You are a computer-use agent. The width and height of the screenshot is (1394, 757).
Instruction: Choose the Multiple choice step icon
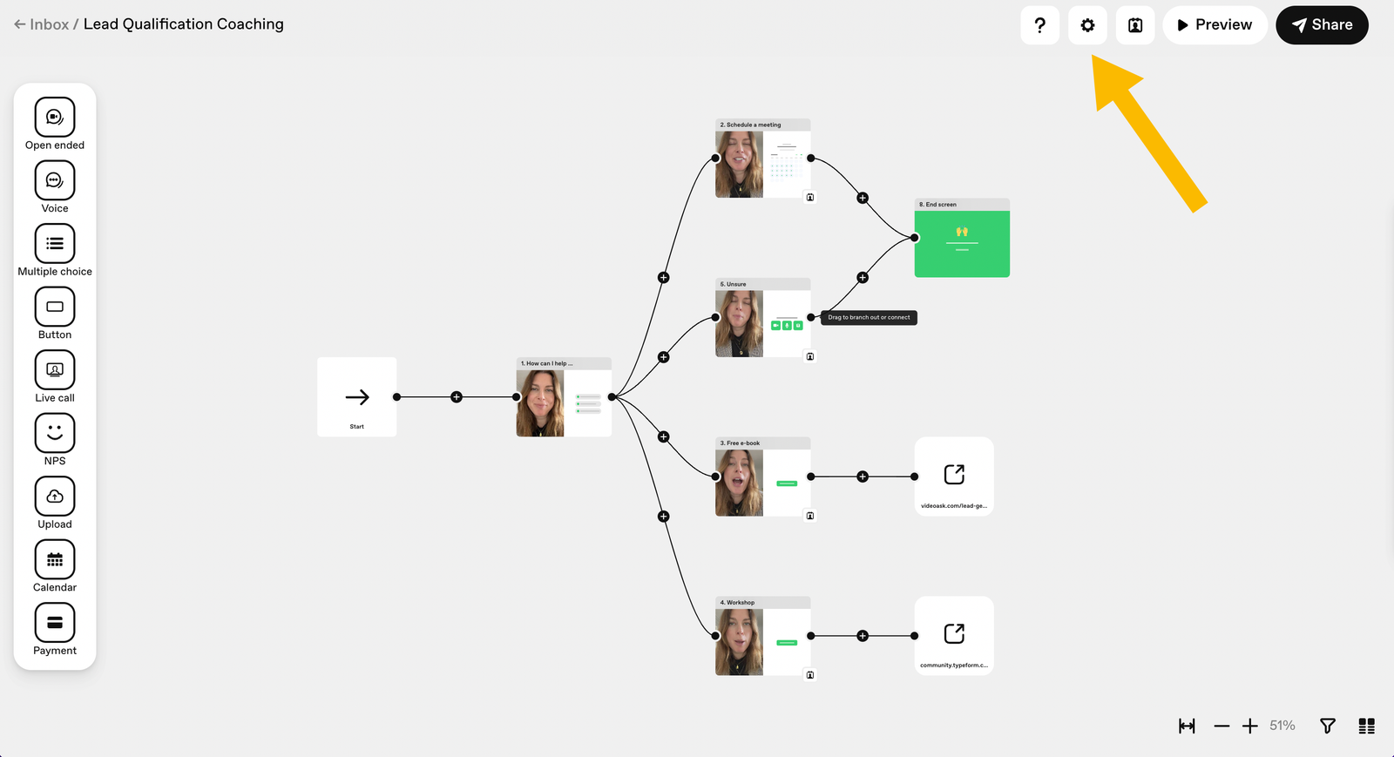coord(55,243)
